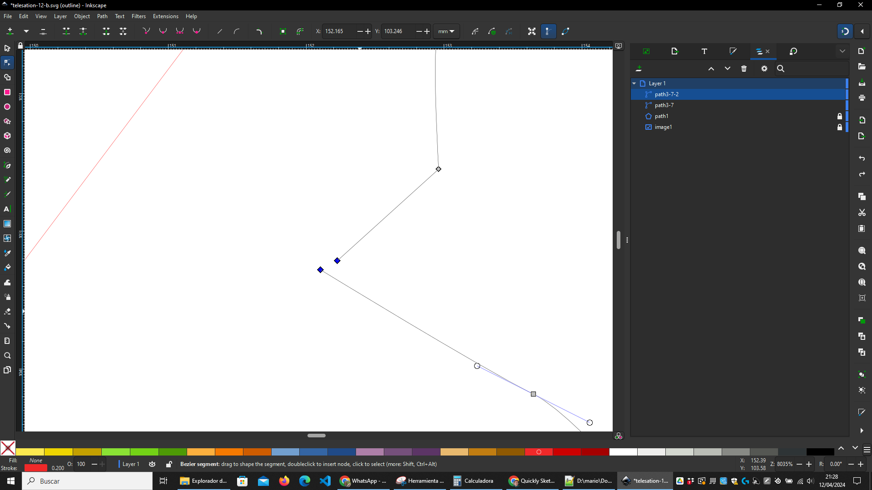Pick the black palette swatch

[820, 452]
